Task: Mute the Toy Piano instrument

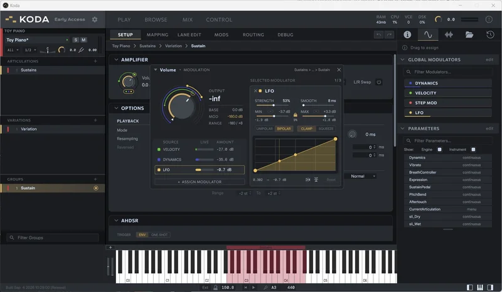Action: (x=83, y=40)
